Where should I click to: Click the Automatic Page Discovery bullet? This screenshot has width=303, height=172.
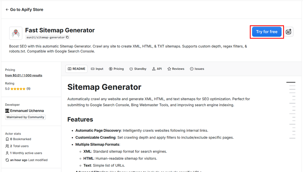click(142, 131)
